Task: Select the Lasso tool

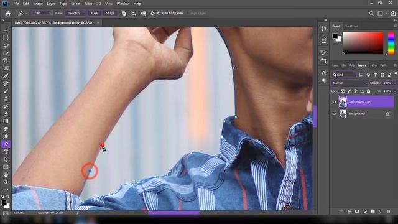Action: point(6,45)
